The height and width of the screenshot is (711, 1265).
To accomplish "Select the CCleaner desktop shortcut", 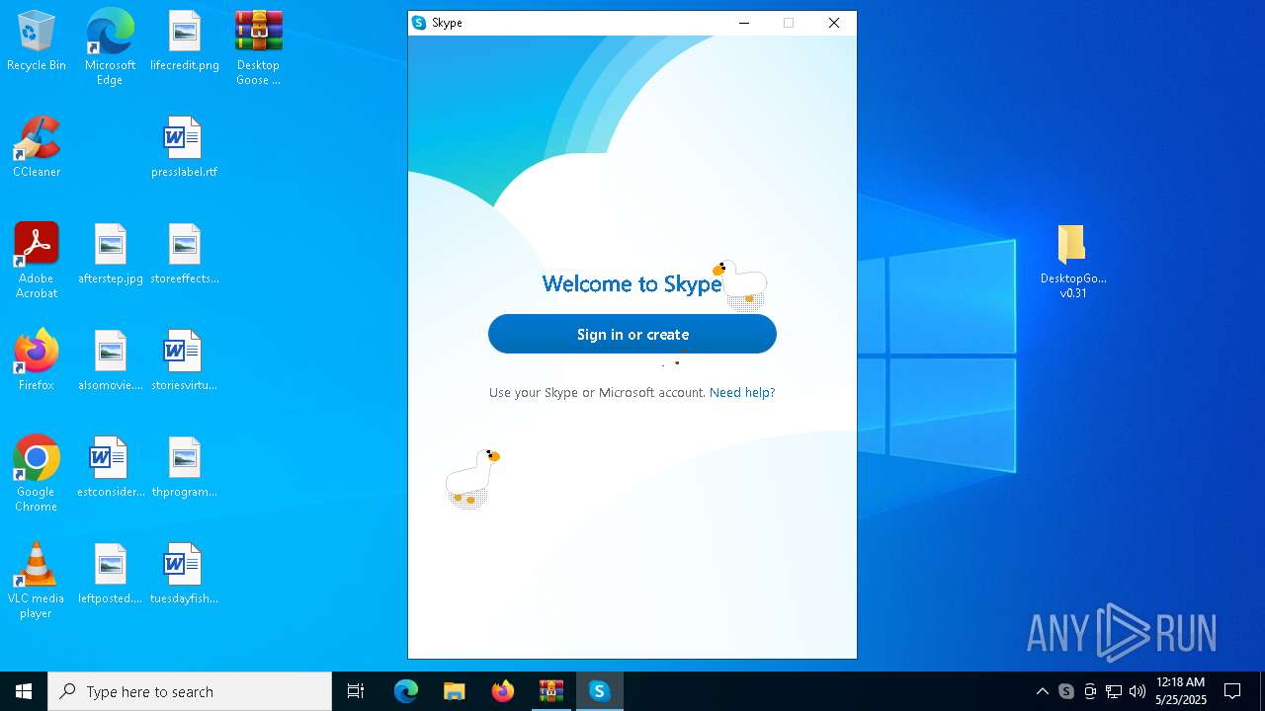I will tap(37, 148).
